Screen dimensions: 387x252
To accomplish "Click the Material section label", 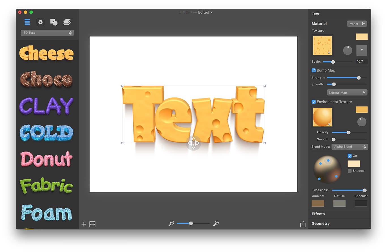I will [319, 24].
